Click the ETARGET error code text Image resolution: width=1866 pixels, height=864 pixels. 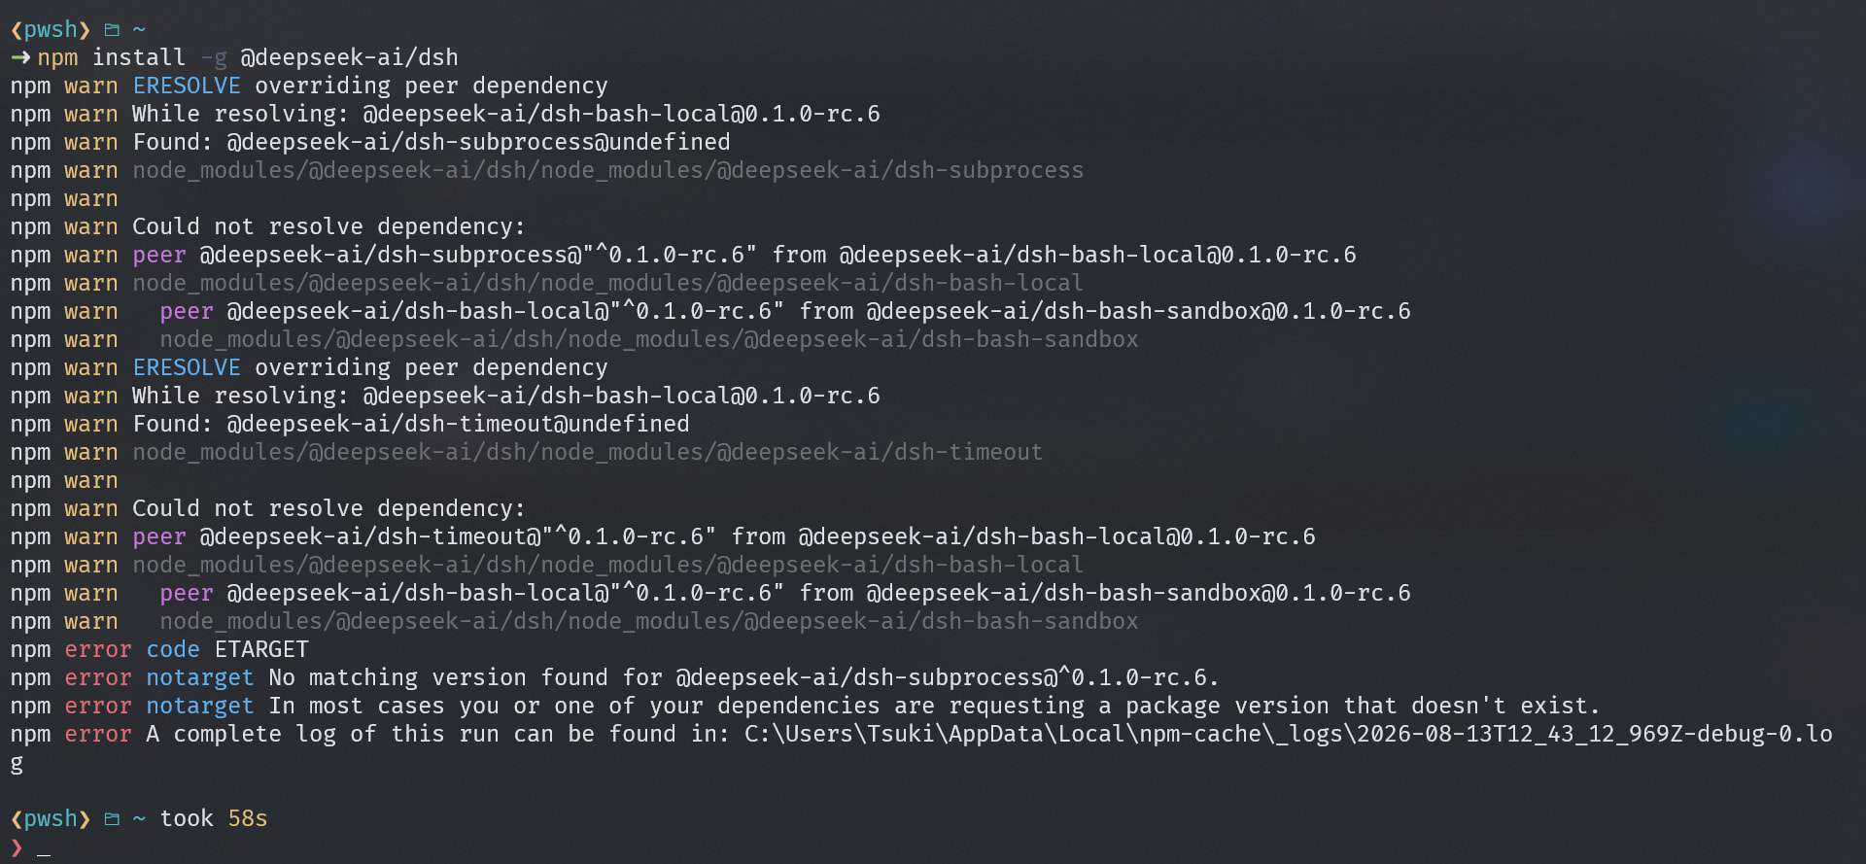click(261, 649)
